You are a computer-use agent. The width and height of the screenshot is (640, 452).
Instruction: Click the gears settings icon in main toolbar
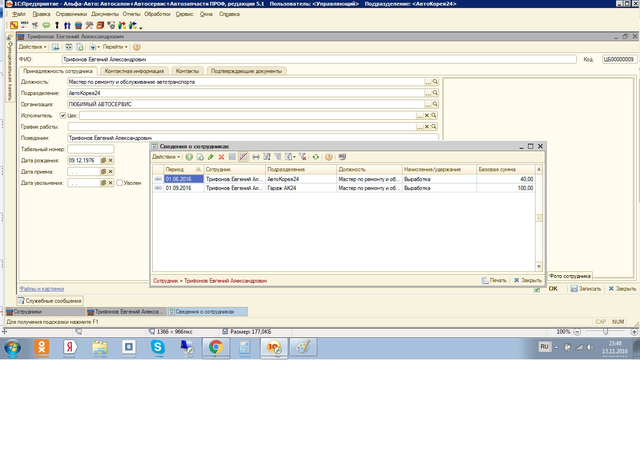pos(111,25)
